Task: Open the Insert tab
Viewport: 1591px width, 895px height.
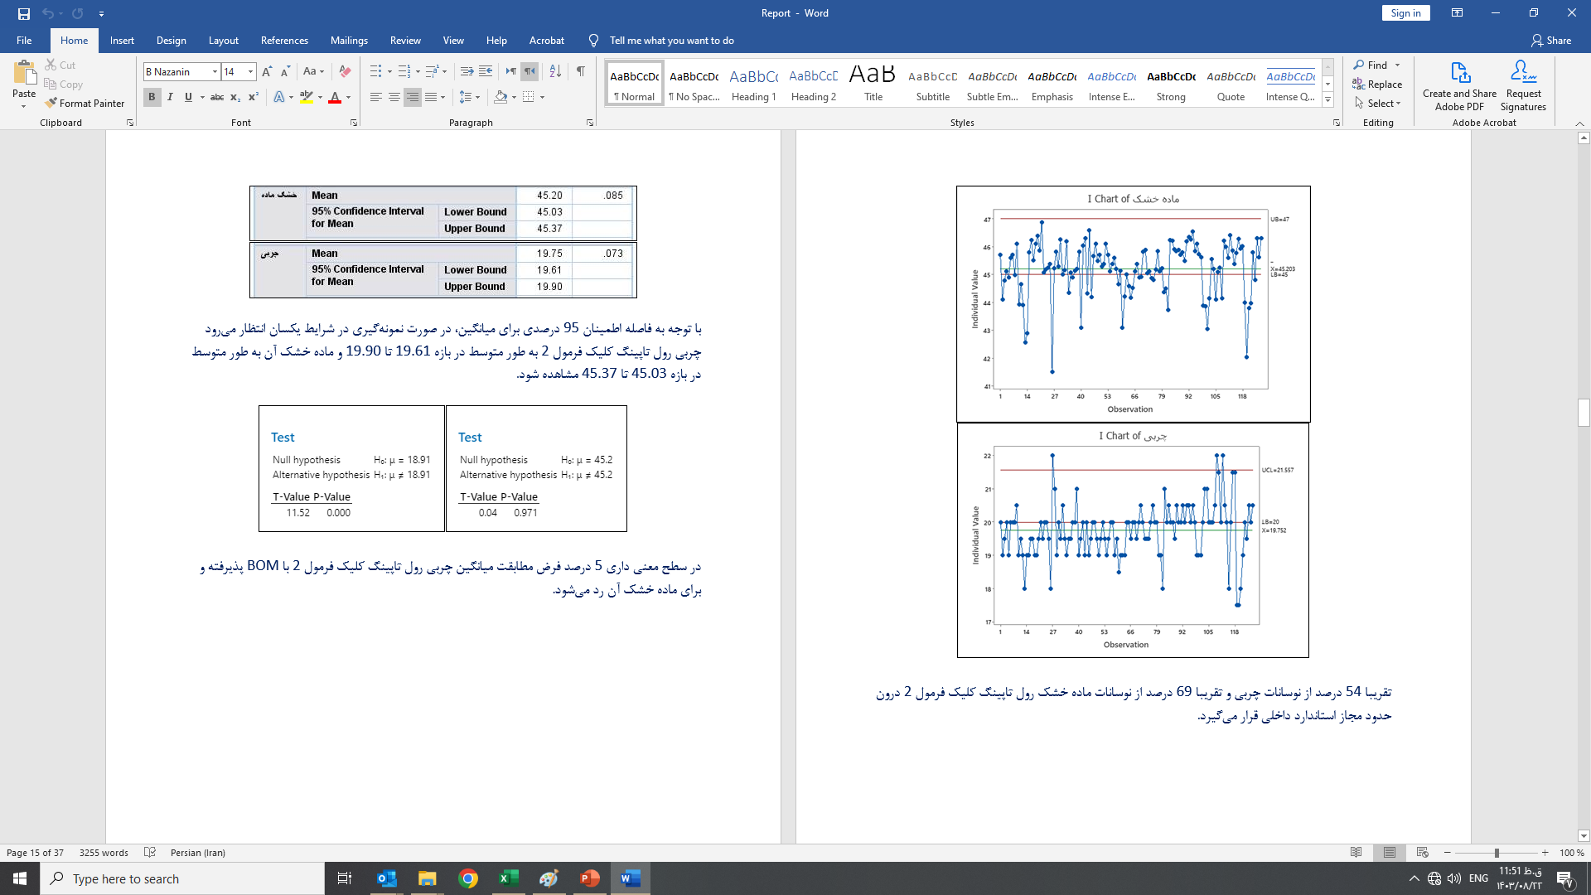Action: point(122,41)
